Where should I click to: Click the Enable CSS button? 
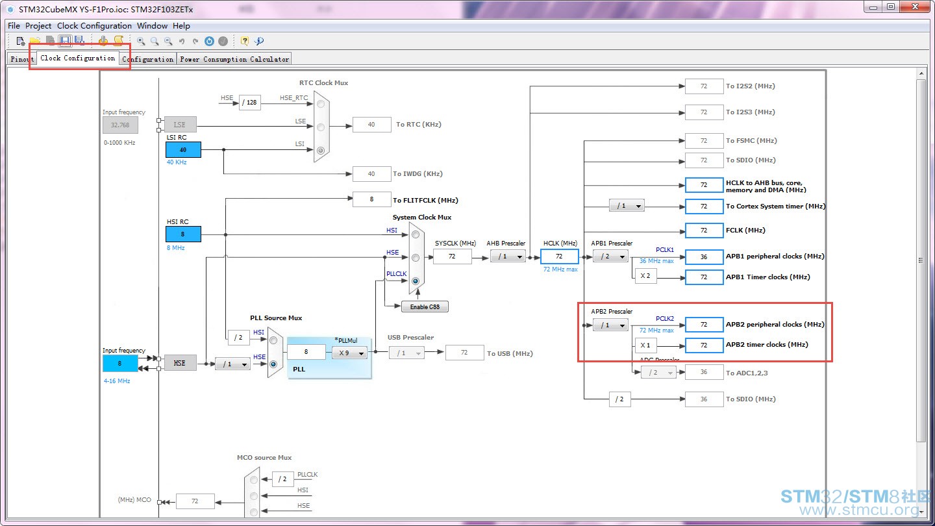click(x=425, y=307)
